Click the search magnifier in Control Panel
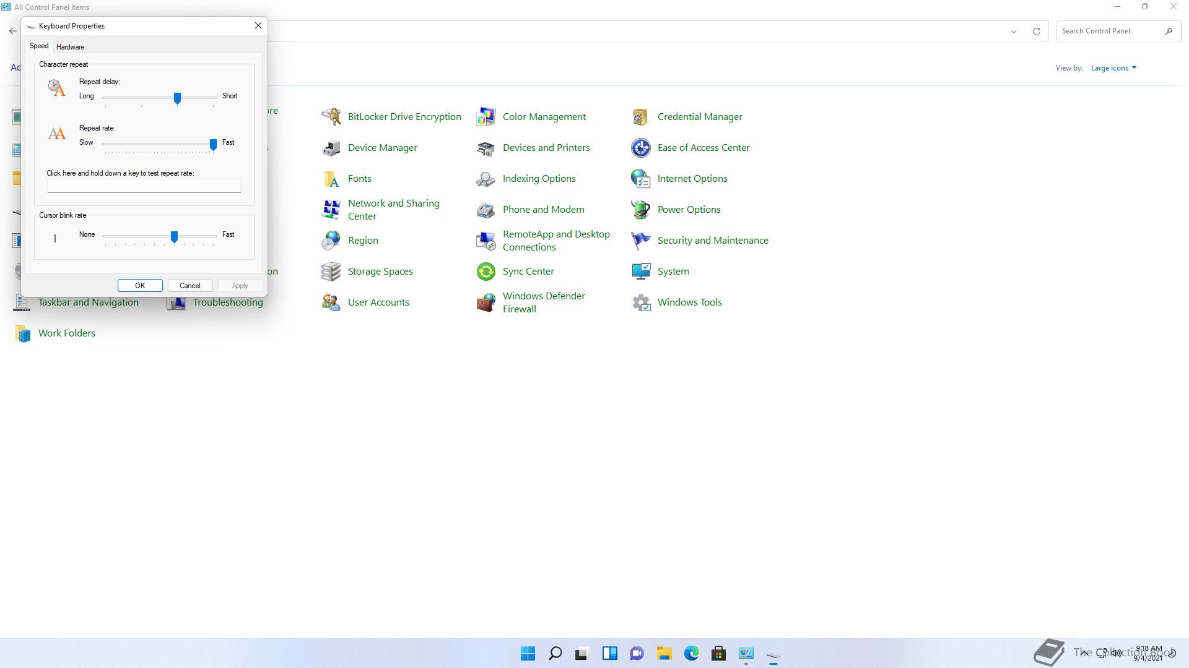Viewport: 1189px width, 668px height. pos(1169,31)
